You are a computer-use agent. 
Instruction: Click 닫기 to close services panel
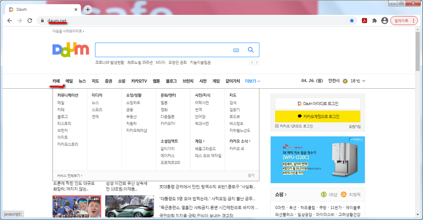pyautogui.click(x=251, y=175)
